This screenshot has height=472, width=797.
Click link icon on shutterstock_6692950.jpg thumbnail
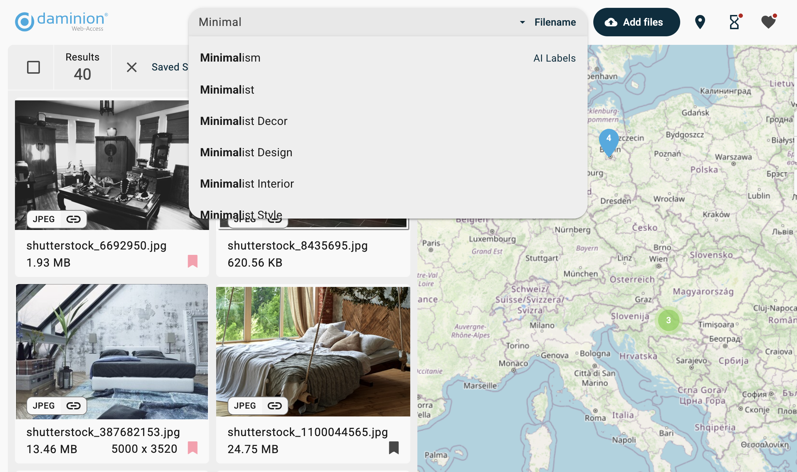click(x=73, y=219)
